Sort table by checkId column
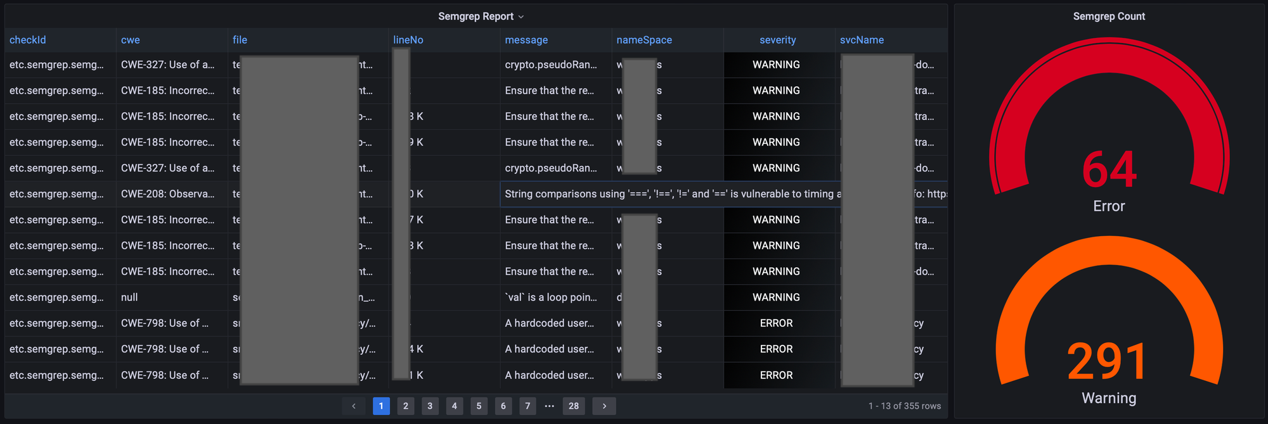The image size is (1268, 424). 28,40
